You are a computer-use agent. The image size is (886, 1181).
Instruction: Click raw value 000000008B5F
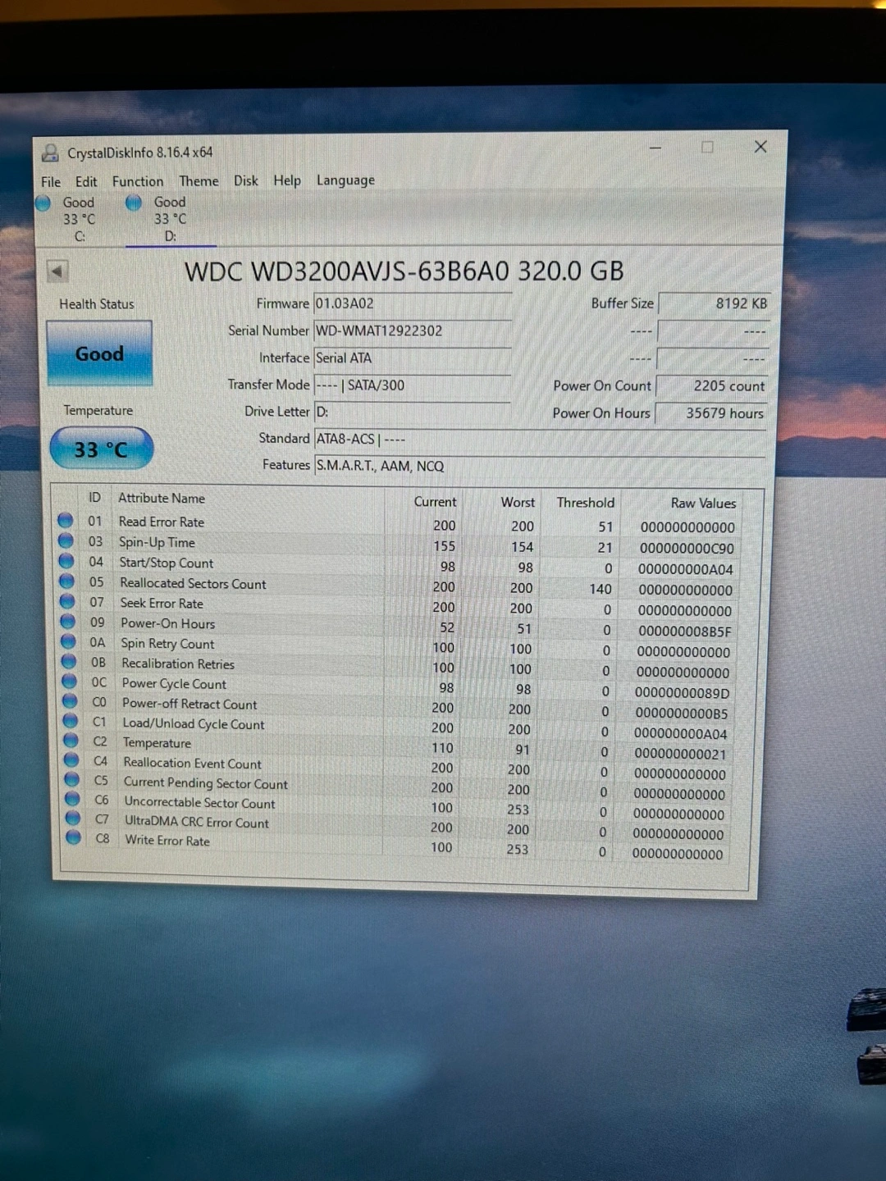click(684, 632)
